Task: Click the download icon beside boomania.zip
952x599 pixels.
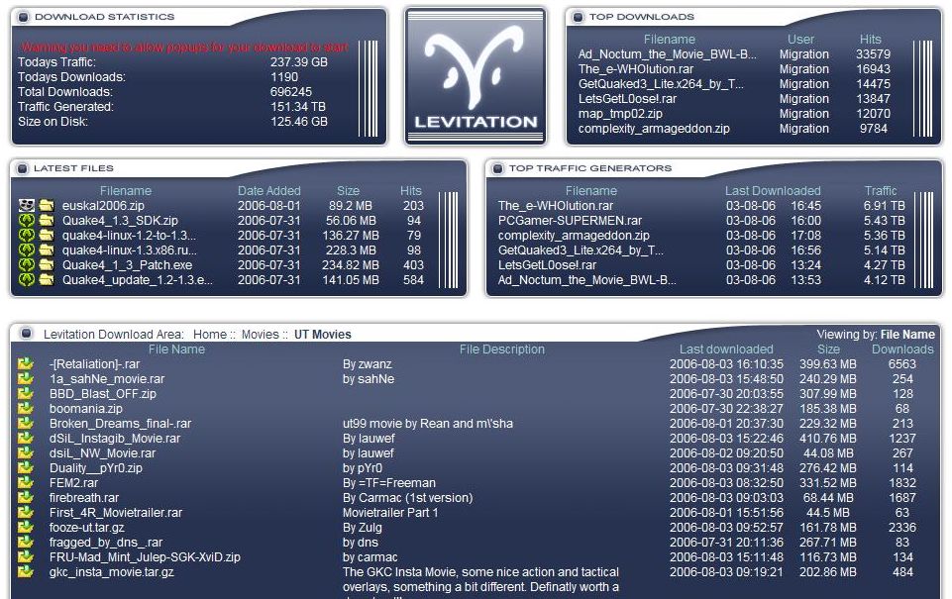Action: click(x=25, y=409)
